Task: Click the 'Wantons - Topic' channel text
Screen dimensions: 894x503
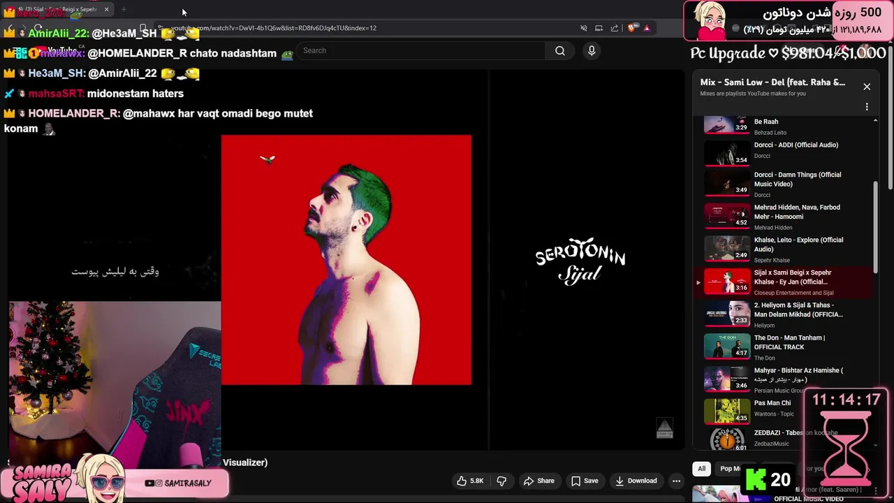Action: tap(774, 414)
